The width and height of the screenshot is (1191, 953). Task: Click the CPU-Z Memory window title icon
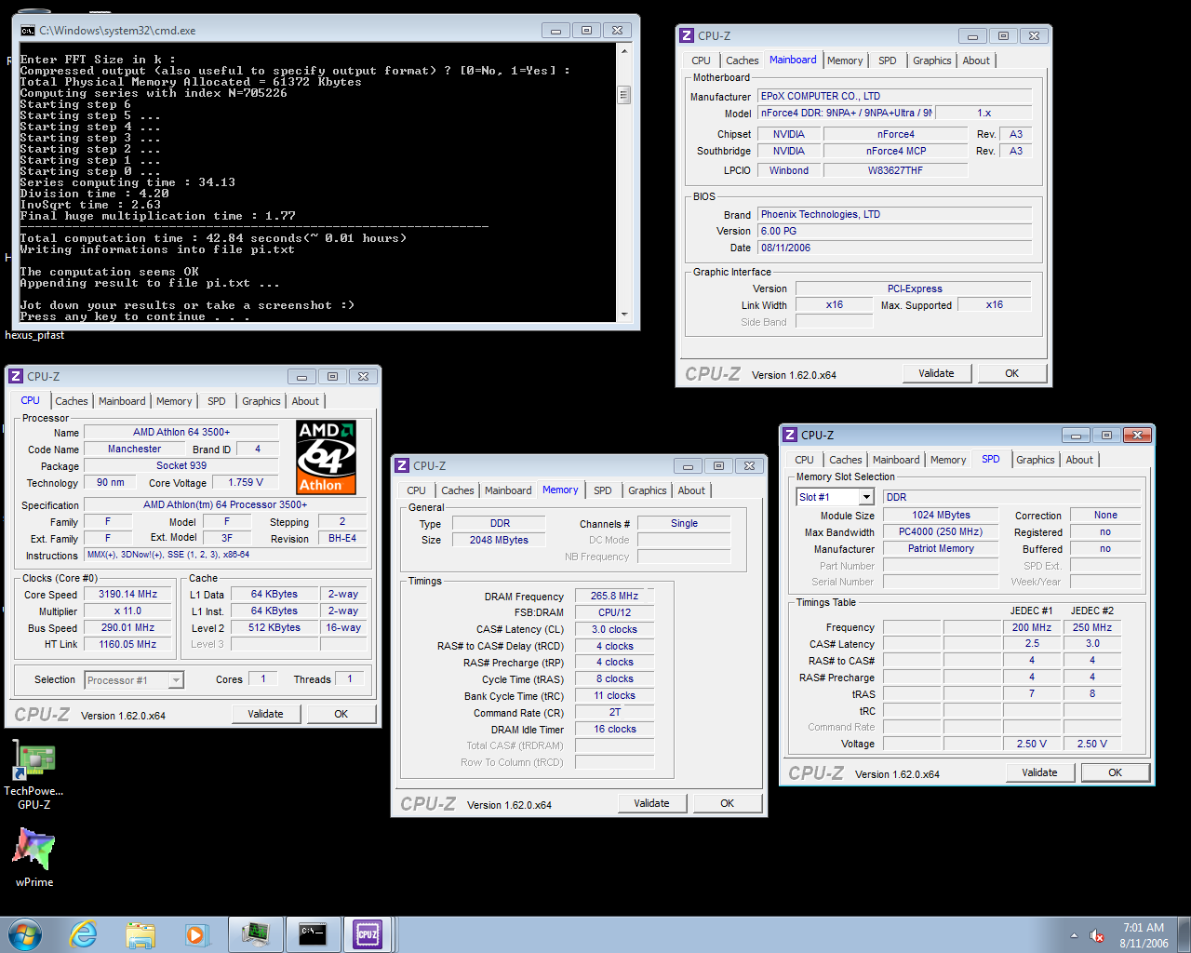[x=402, y=466]
